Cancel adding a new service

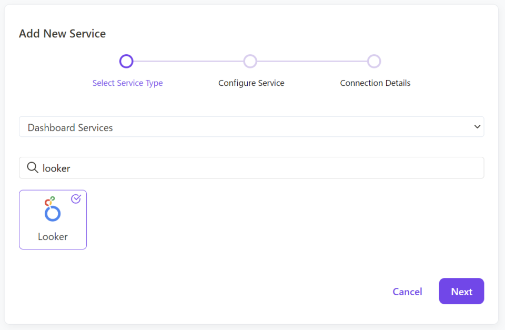click(407, 291)
